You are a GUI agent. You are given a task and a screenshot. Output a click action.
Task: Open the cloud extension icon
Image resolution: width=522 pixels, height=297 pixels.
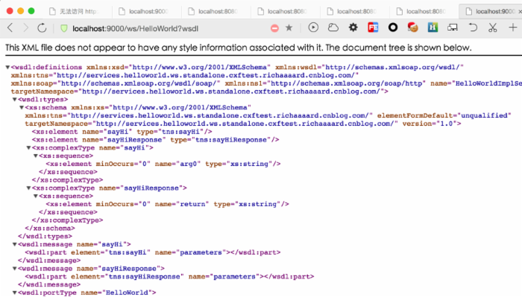333,28
